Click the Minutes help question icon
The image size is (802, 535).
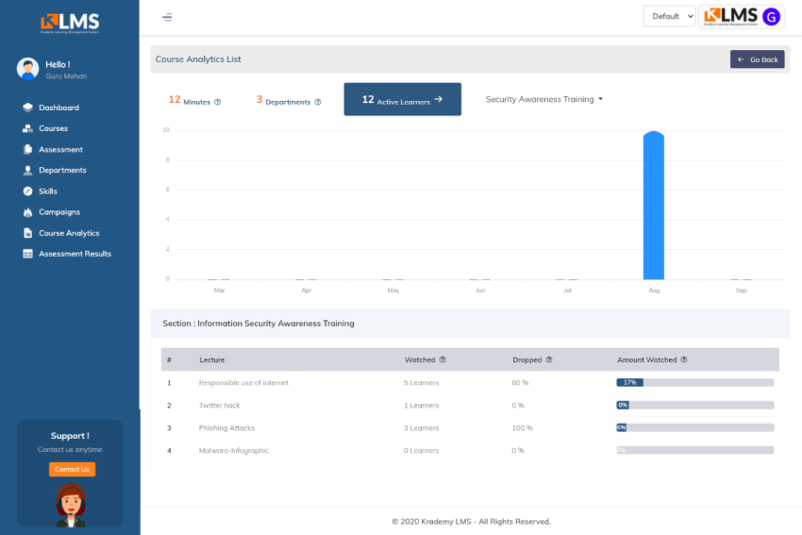(x=217, y=102)
